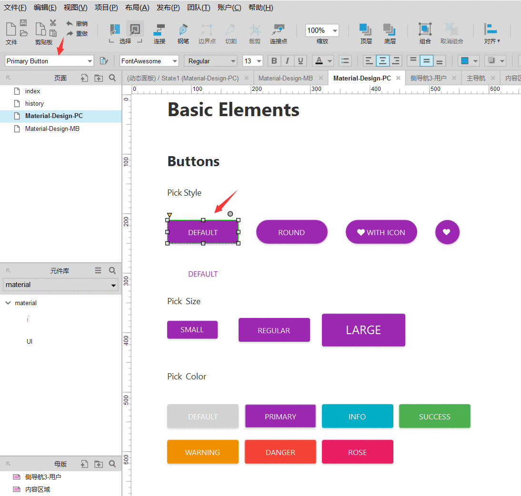
Task: Select the contained selection mode tool
Action: point(135,30)
